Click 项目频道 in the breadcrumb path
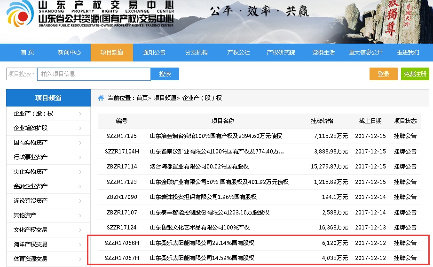 165,98
